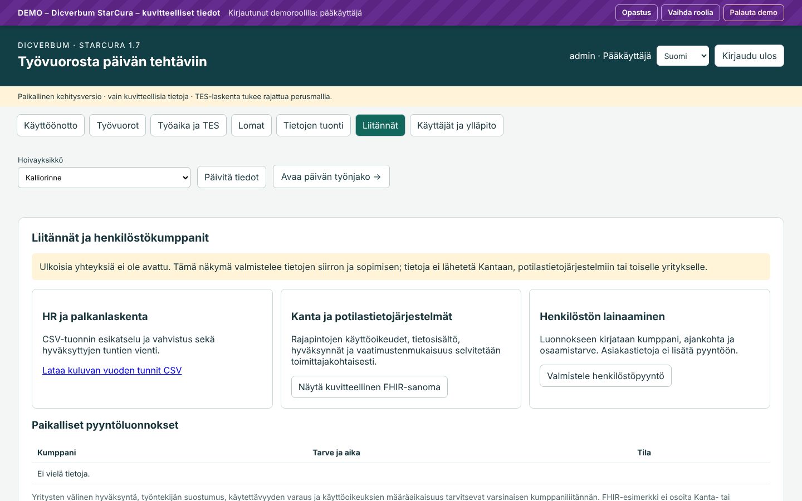Viewport: 802px width, 501px height.
Task: Open the Työvuorot tab
Action: (118, 125)
